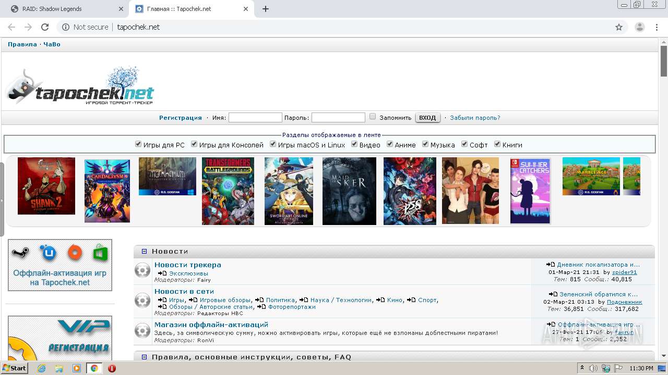Open the Игровые обзоры subforum
Viewport: 668px width, 375px height.
(x=225, y=300)
